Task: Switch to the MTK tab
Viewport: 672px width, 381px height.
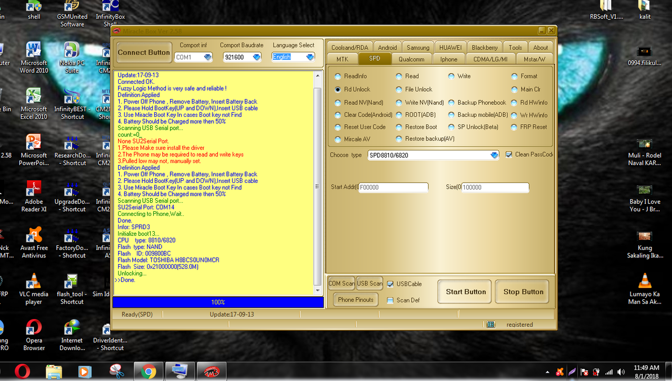Action: pos(342,59)
